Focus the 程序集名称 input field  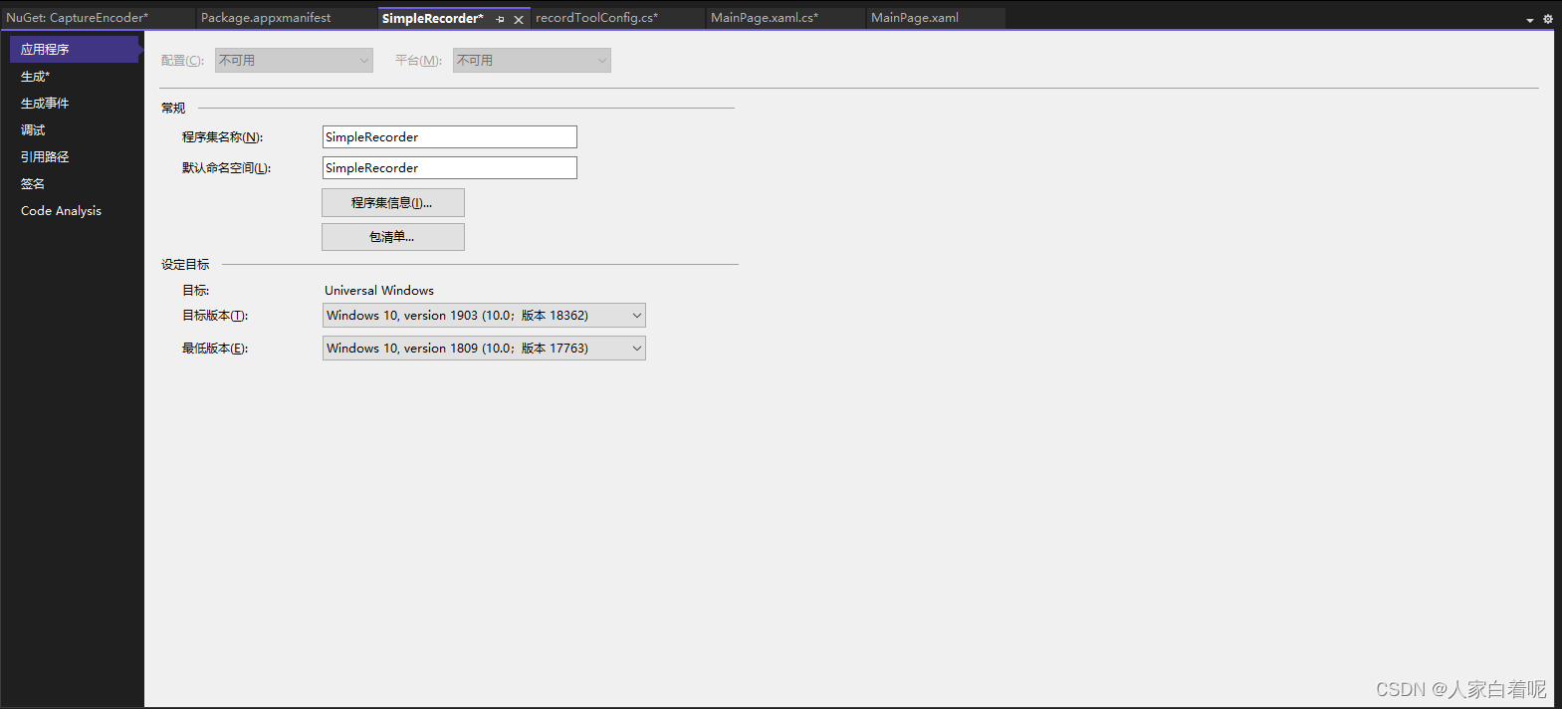tap(450, 137)
